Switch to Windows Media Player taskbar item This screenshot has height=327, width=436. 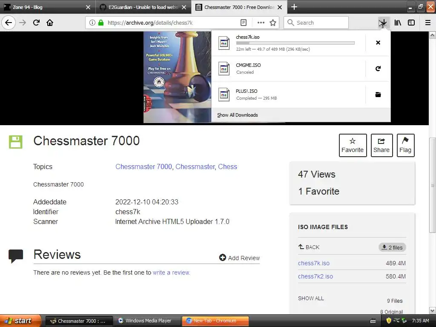coord(148,321)
